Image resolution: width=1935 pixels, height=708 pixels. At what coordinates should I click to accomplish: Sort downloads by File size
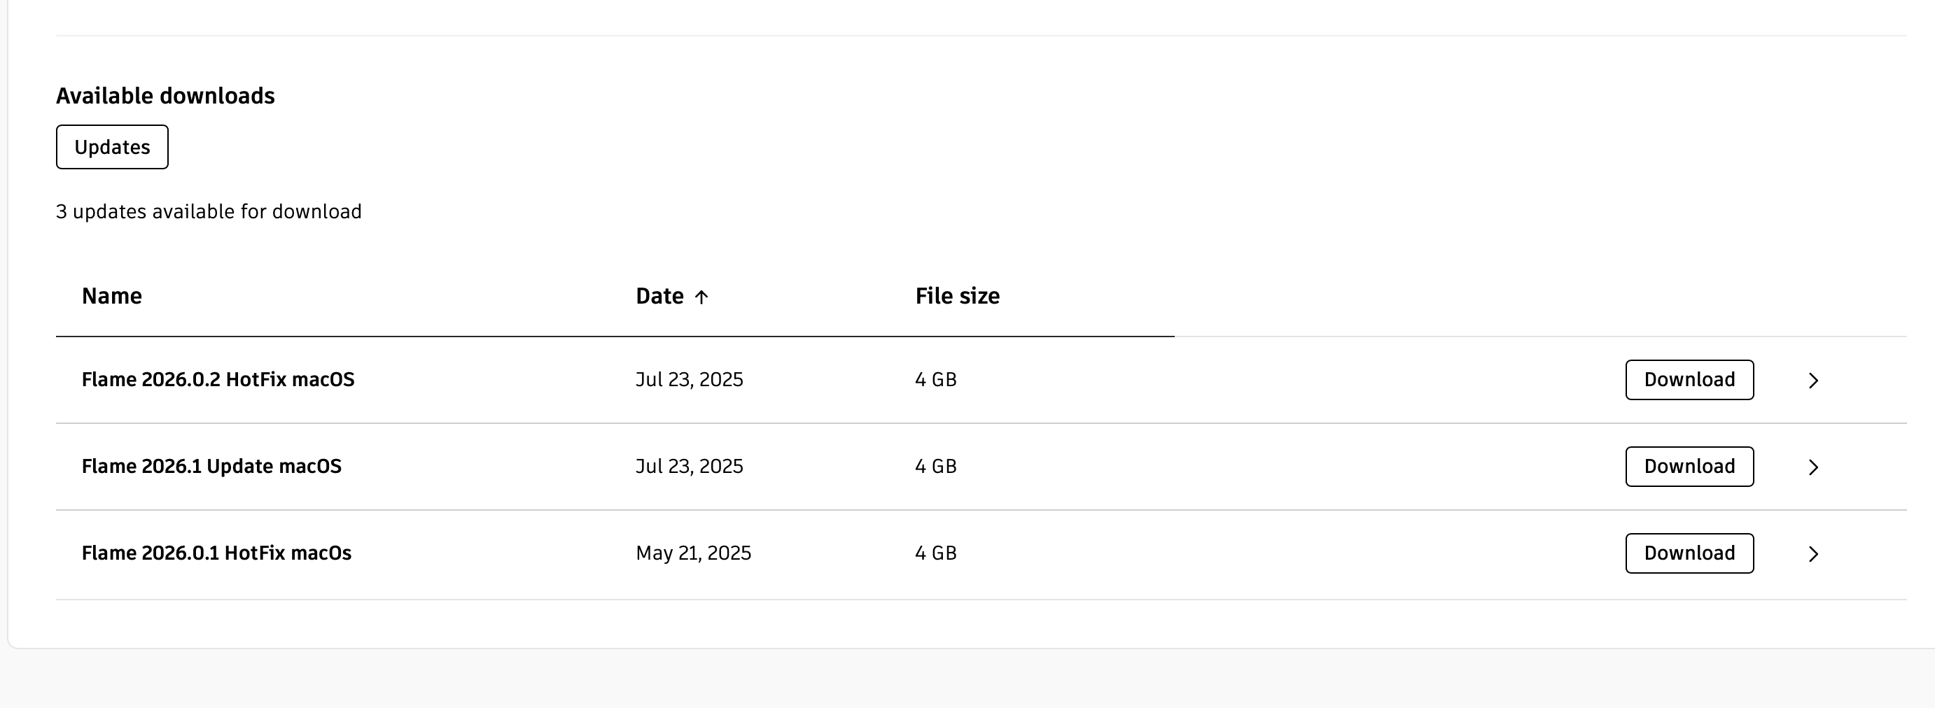click(x=957, y=296)
